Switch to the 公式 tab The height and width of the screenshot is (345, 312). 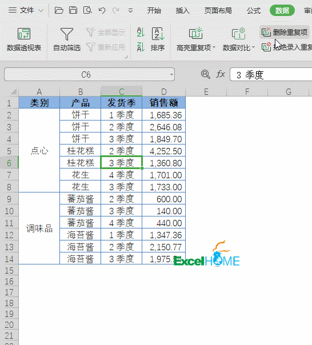point(254,10)
